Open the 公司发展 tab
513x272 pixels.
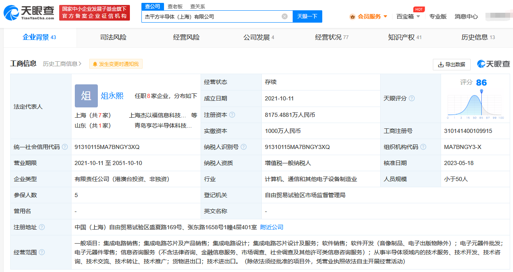pyautogui.click(x=259, y=37)
